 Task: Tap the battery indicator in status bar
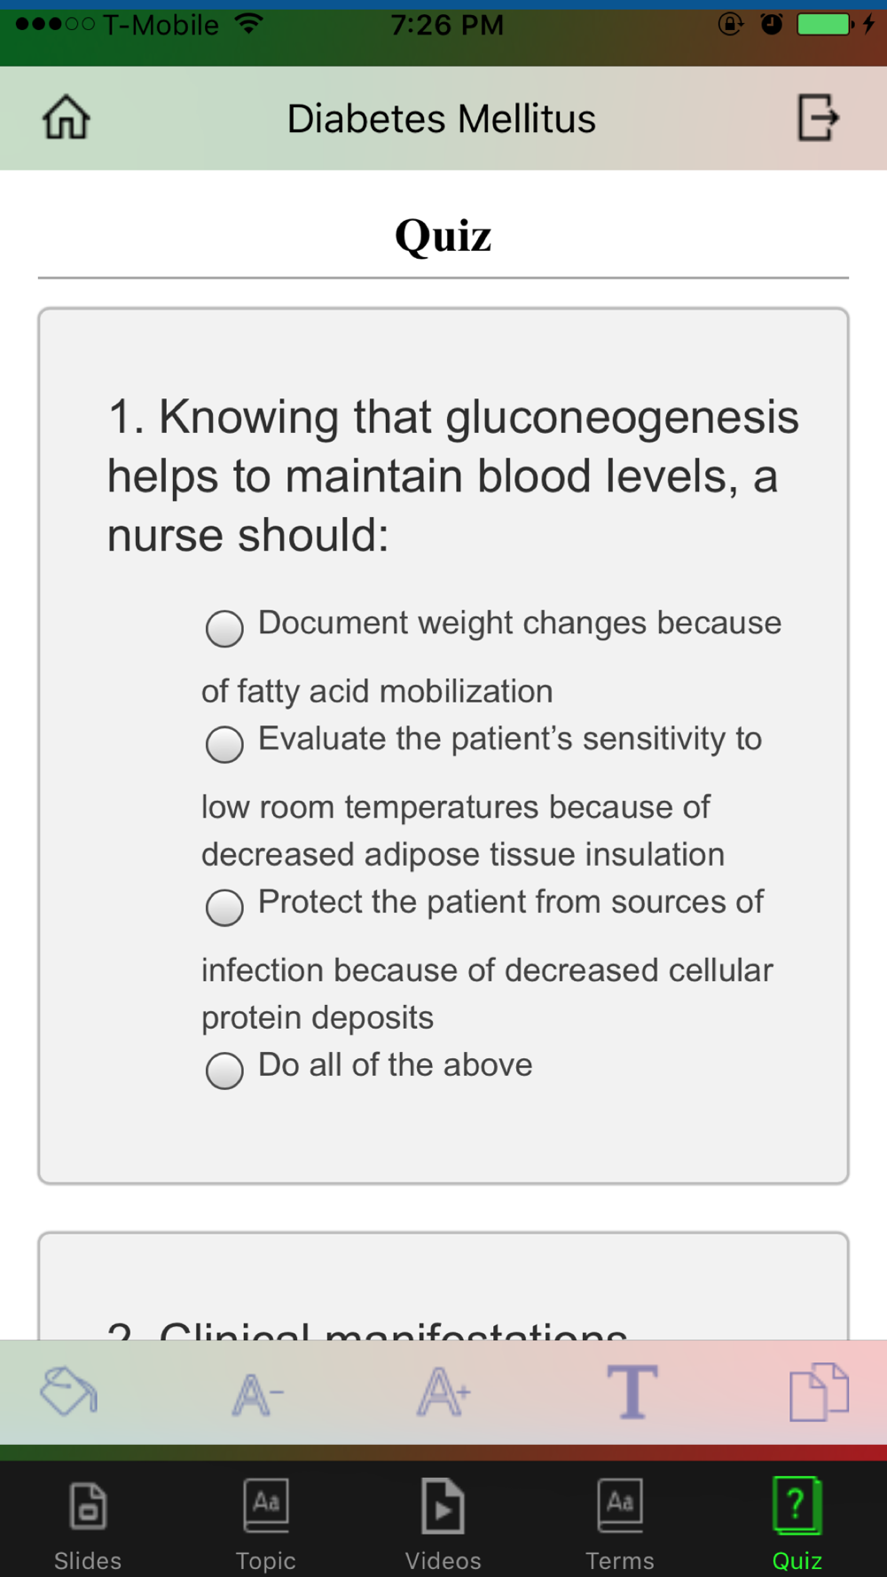(x=826, y=24)
